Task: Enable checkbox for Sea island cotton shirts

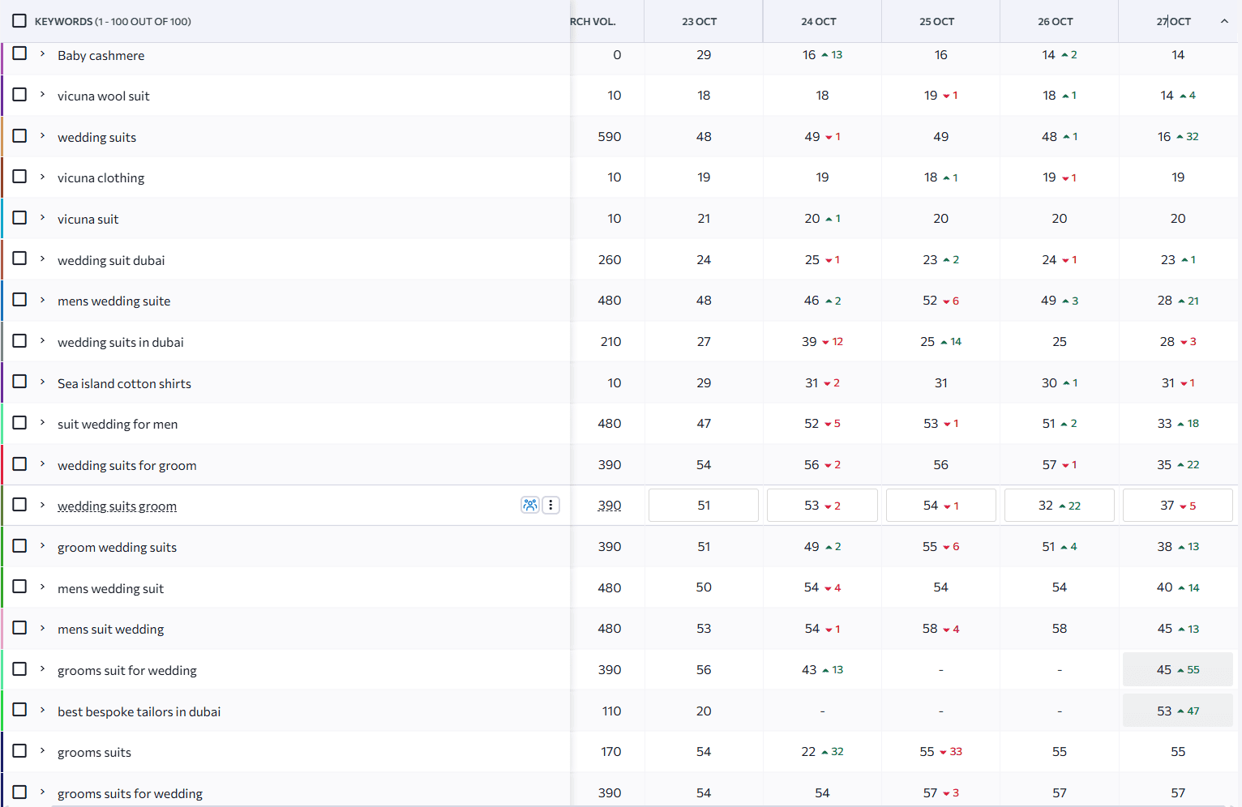Action: coord(19,382)
